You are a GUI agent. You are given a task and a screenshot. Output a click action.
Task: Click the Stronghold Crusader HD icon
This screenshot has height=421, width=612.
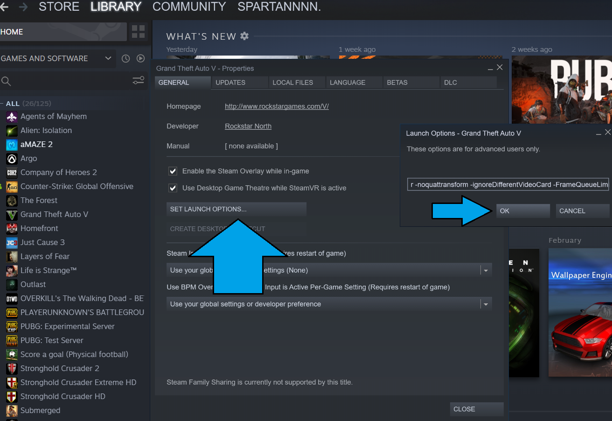click(12, 397)
